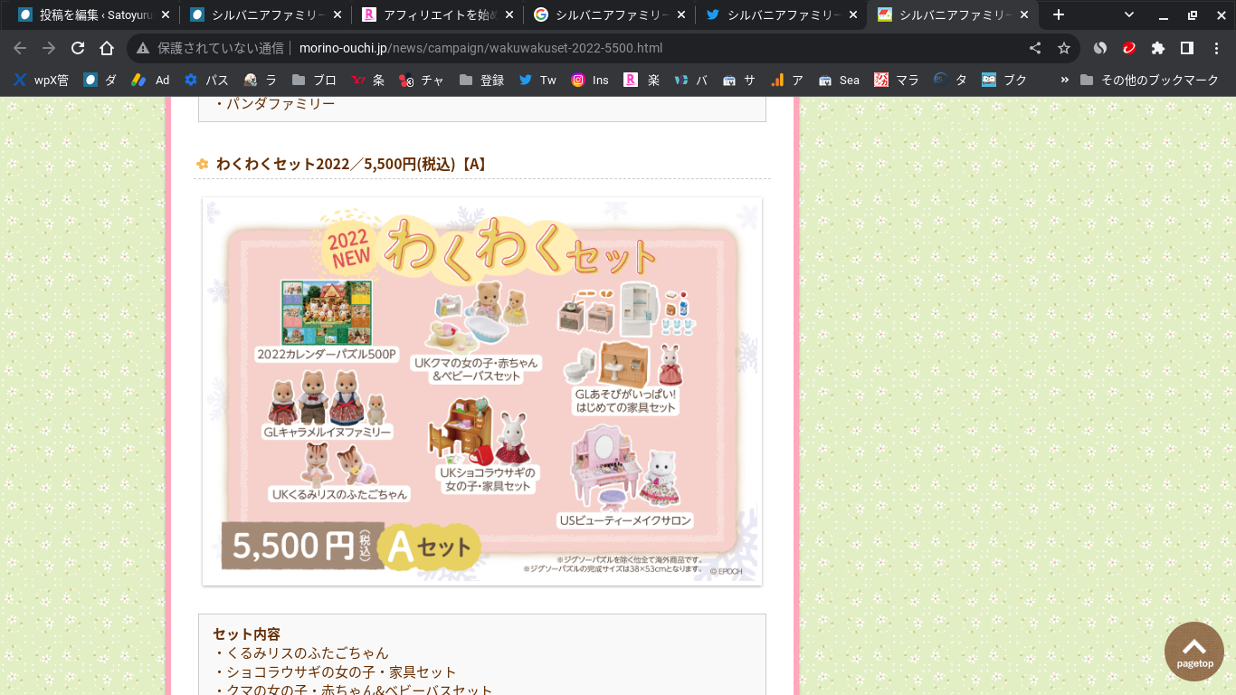The image size is (1236, 695).
Task: Share this page via address bar icon
Action: pos(1035,48)
